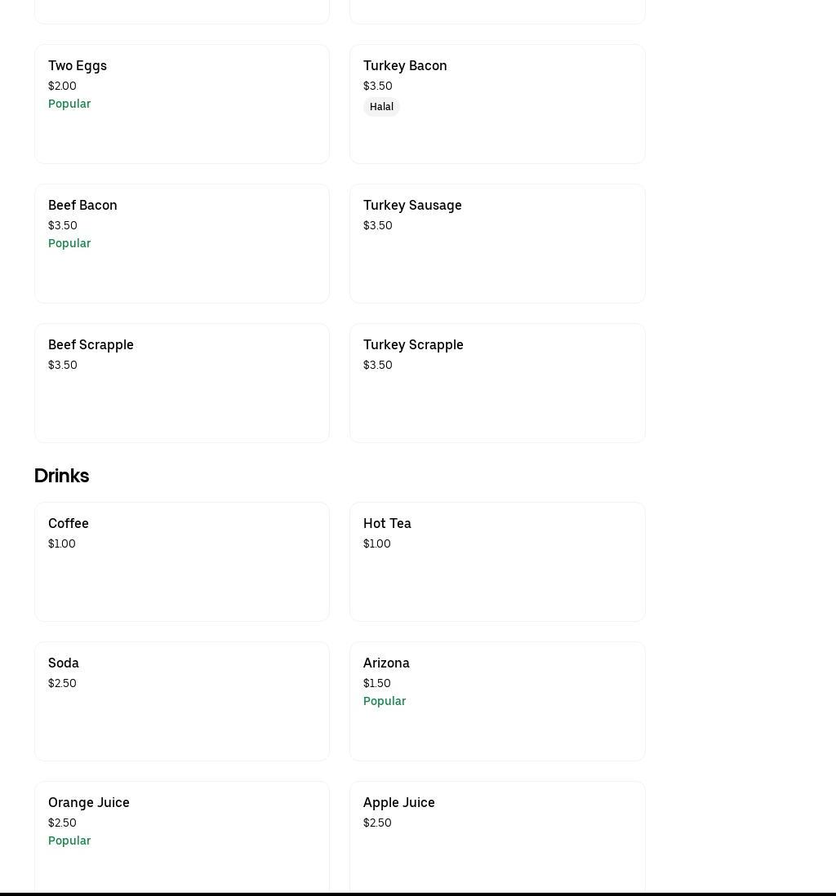Click the $3.50 price under Beef Bacon
The width and height of the screenshot is (836, 896).
(x=63, y=225)
